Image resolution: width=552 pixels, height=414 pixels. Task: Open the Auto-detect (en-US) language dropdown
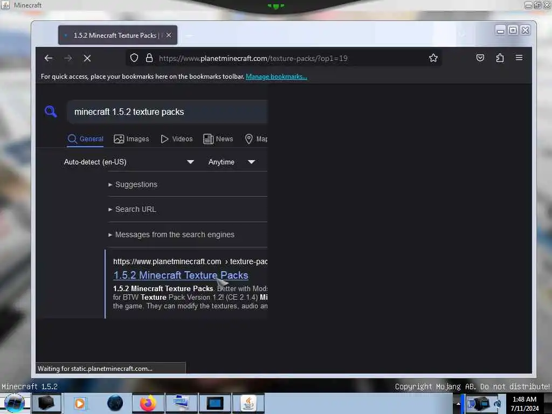[129, 162]
